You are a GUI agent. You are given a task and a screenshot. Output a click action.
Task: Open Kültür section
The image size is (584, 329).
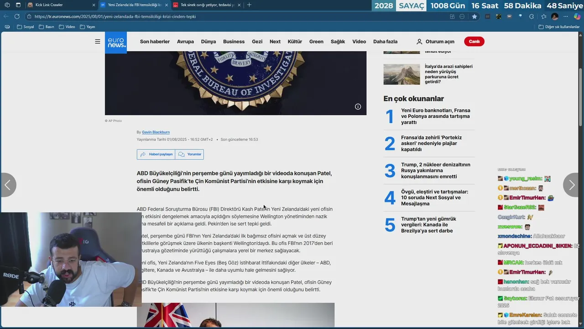pyautogui.click(x=295, y=42)
